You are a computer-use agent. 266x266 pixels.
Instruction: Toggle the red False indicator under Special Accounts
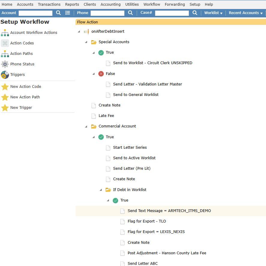pos(101,73)
